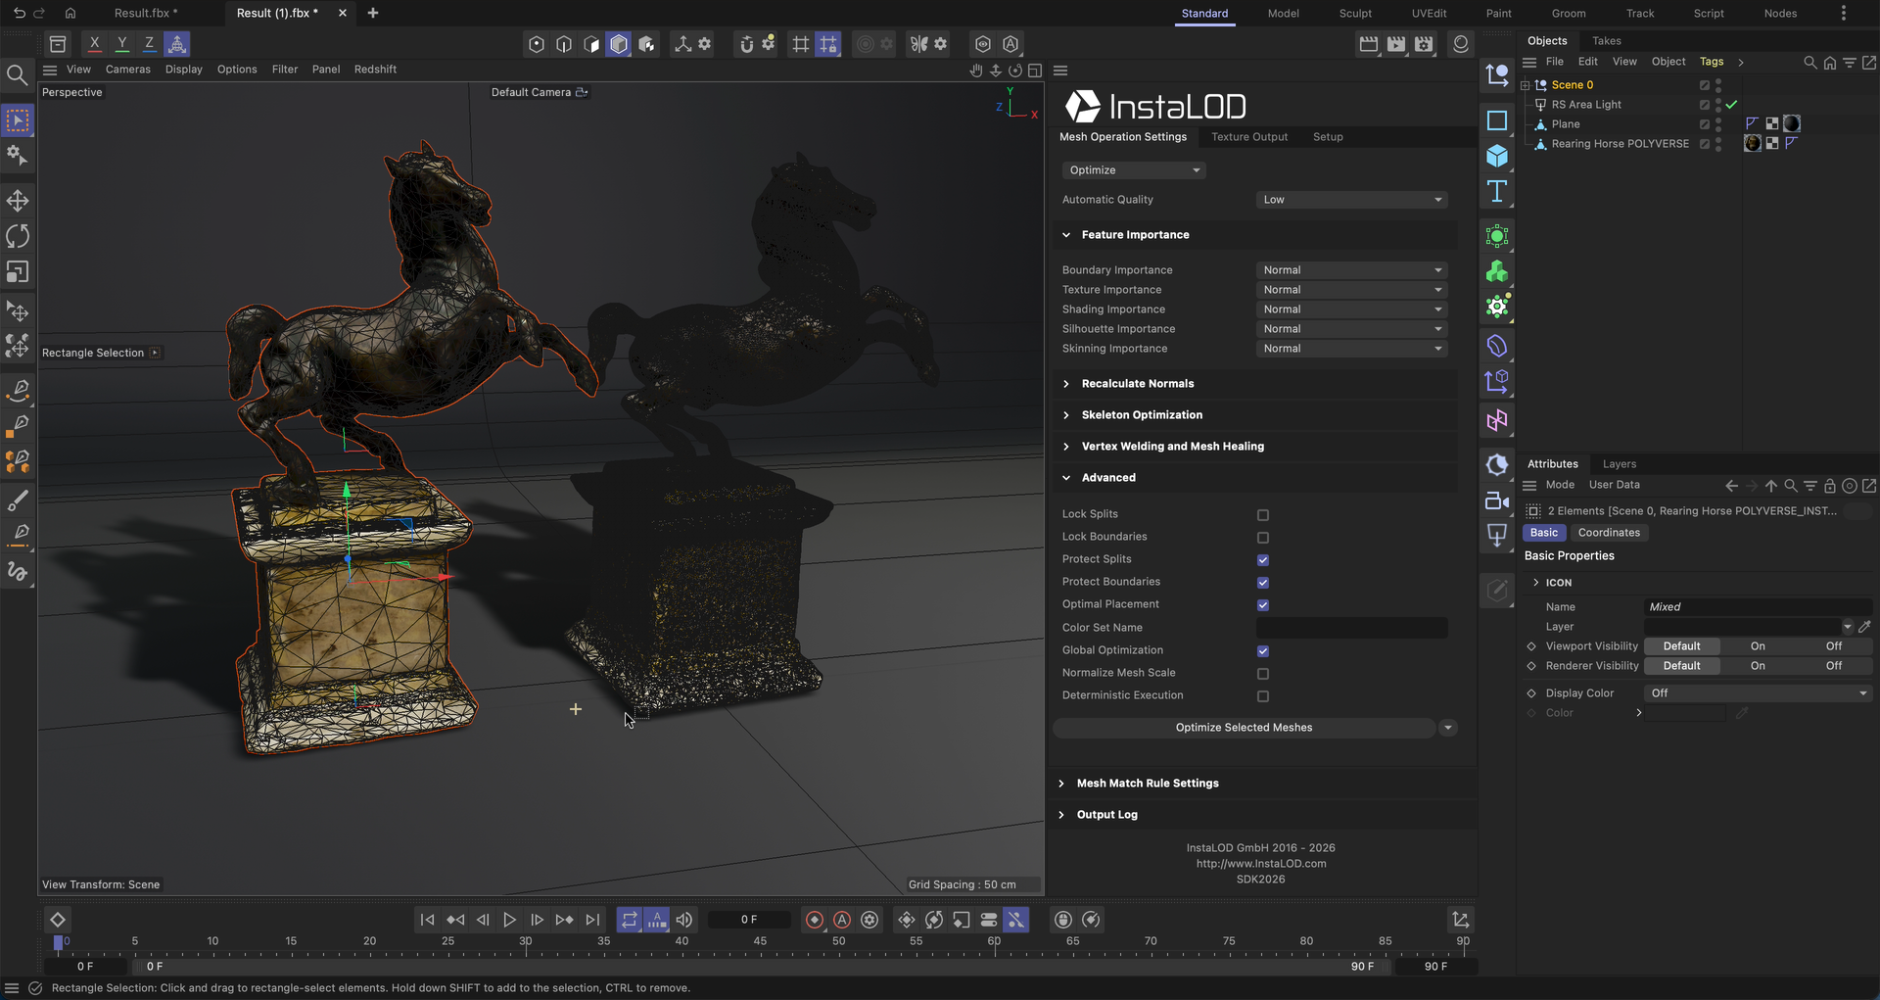Uncheck Protect Boundaries option
Image resolution: width=1880 pixels, height=1000 pixels.
pos(1263,583)
